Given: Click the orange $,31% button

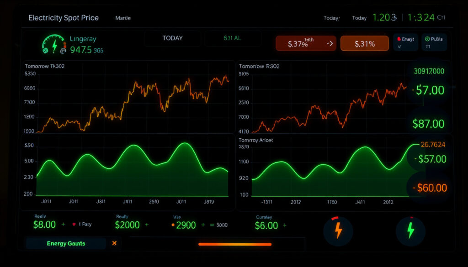Looking at the screenshot, I should pos(364,43).
